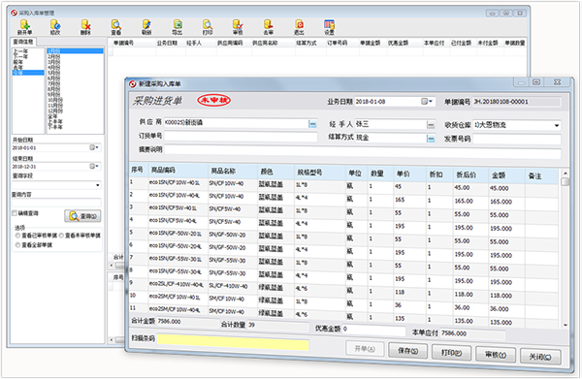Expand the 收货仓库 warehouse dropdown

(x=557, y=125)
